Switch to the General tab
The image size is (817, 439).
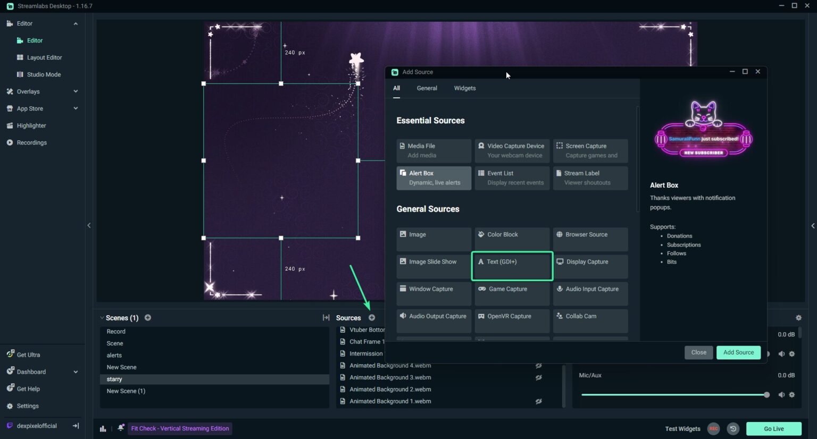[427, 88]
